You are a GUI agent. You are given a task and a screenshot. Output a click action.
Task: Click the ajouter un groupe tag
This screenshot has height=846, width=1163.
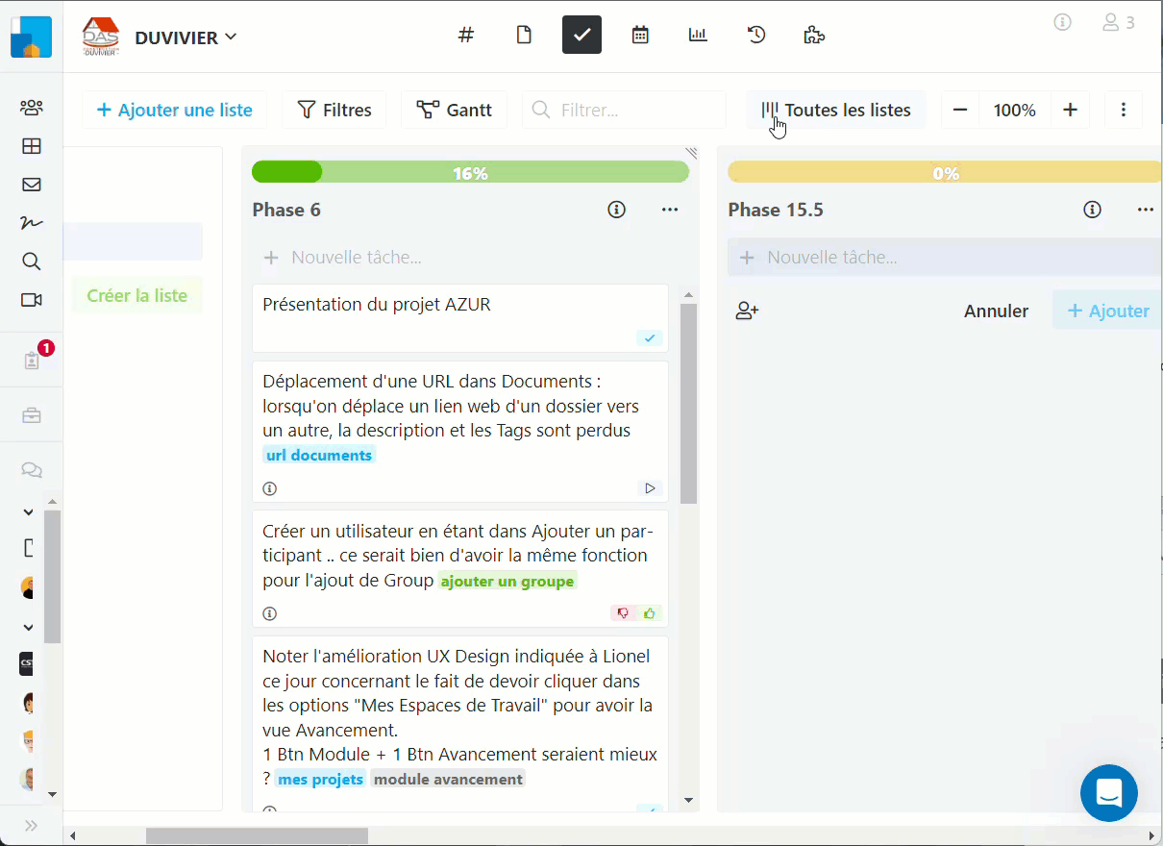(x=507, y=581)
